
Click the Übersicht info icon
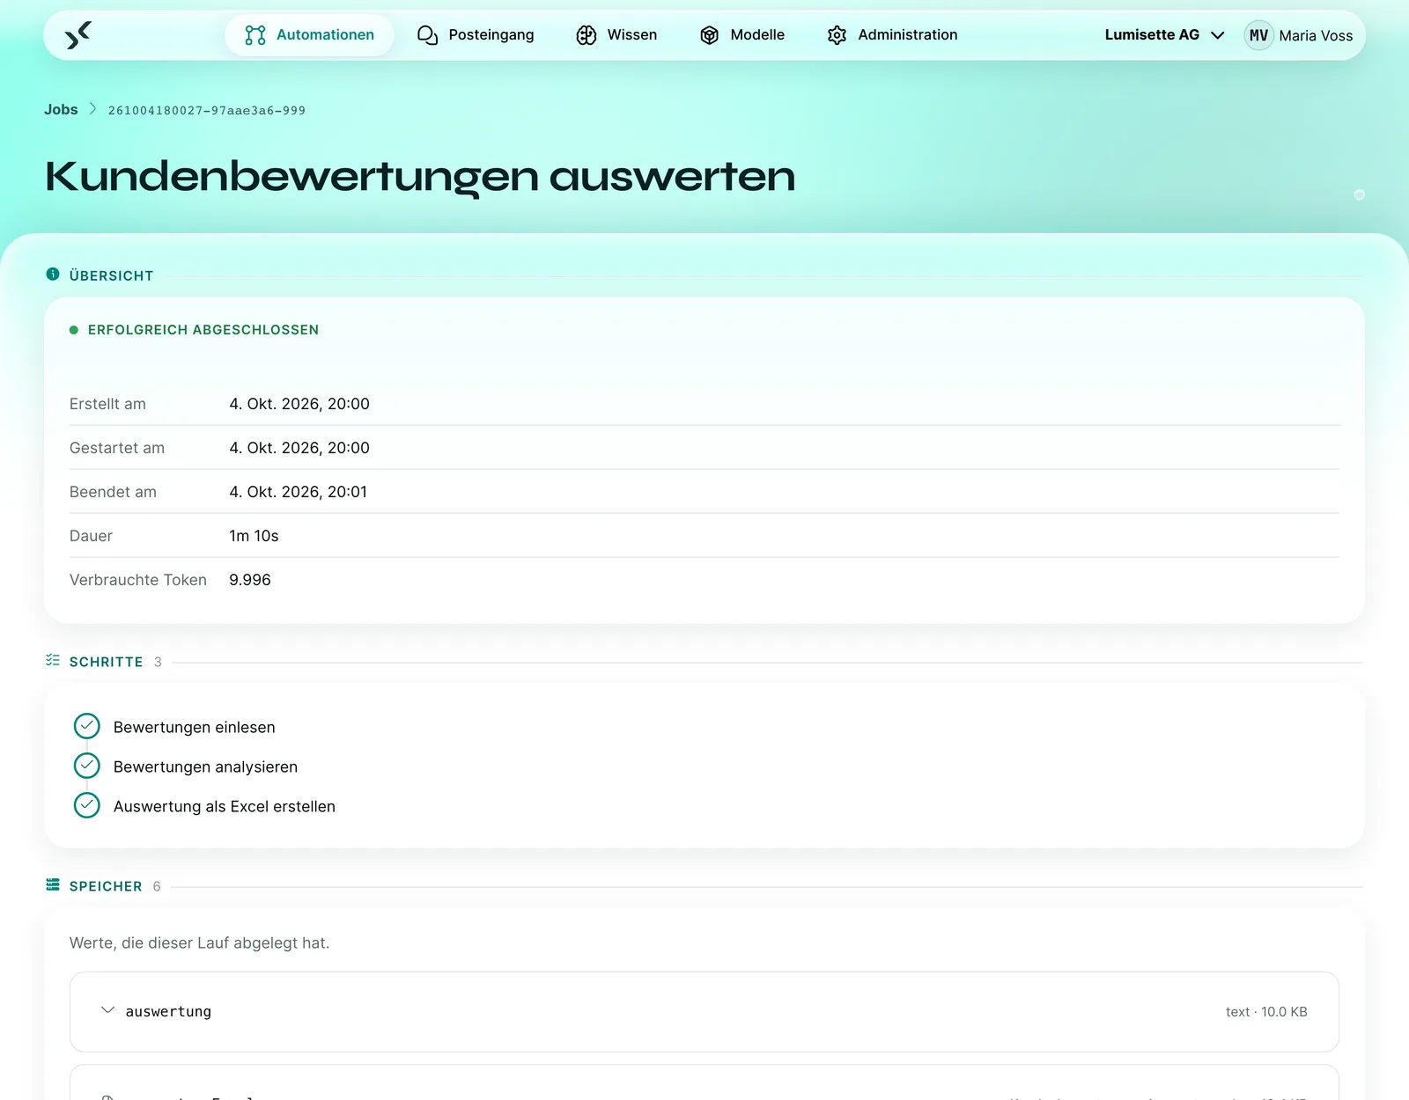tap(53, 275)
